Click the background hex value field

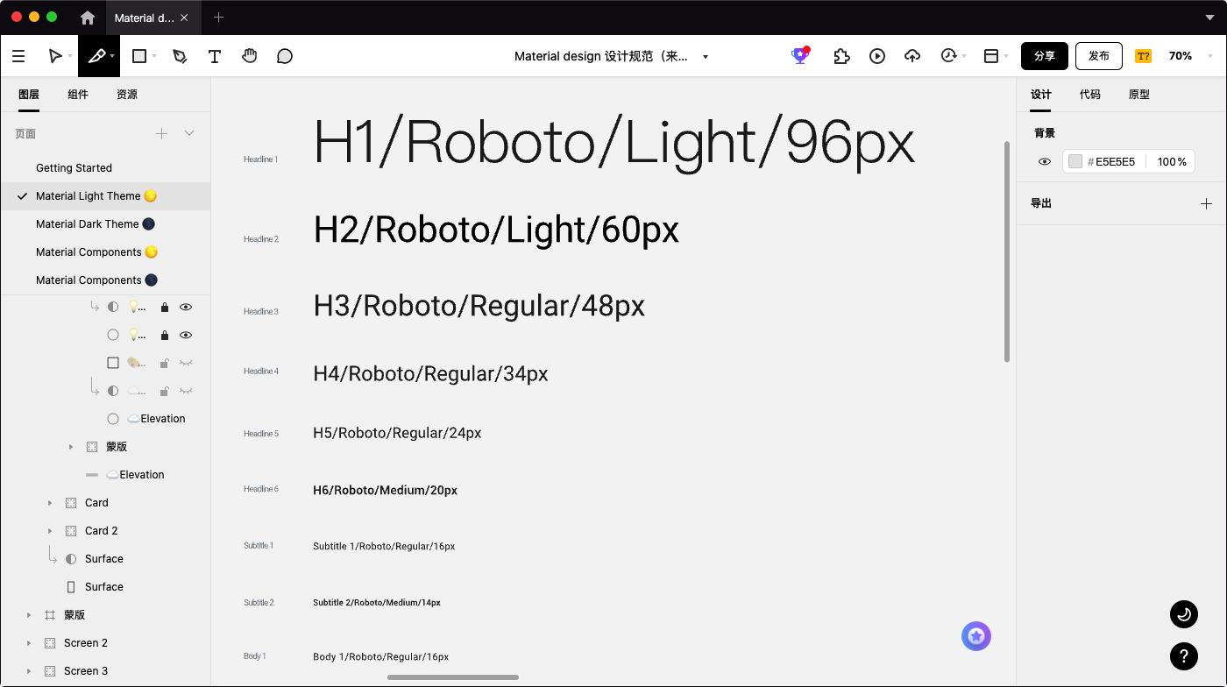[1115, 161]
